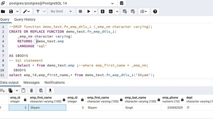
Task: Expand the save options arrow
Action: (17, 12)
